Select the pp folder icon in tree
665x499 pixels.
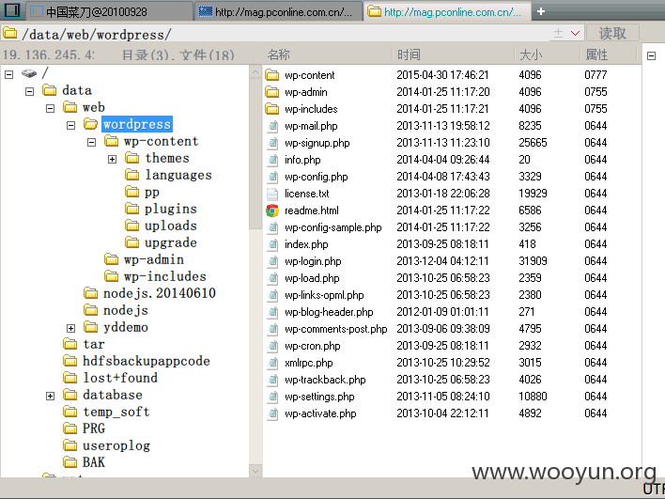131,192
